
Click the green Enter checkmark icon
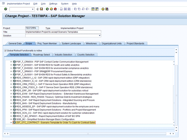coord(6,9)
